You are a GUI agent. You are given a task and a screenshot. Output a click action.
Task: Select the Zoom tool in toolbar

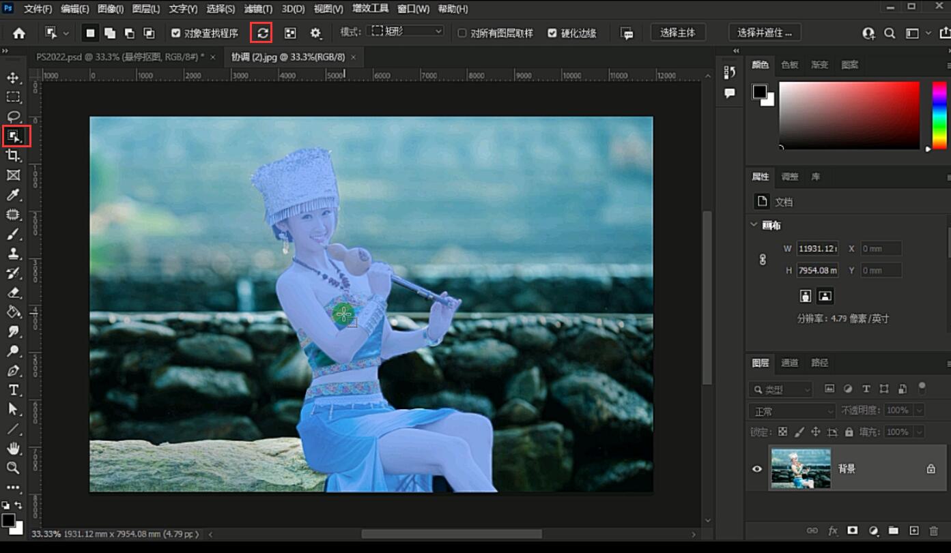pyautogui.click(x=13, y=468)
